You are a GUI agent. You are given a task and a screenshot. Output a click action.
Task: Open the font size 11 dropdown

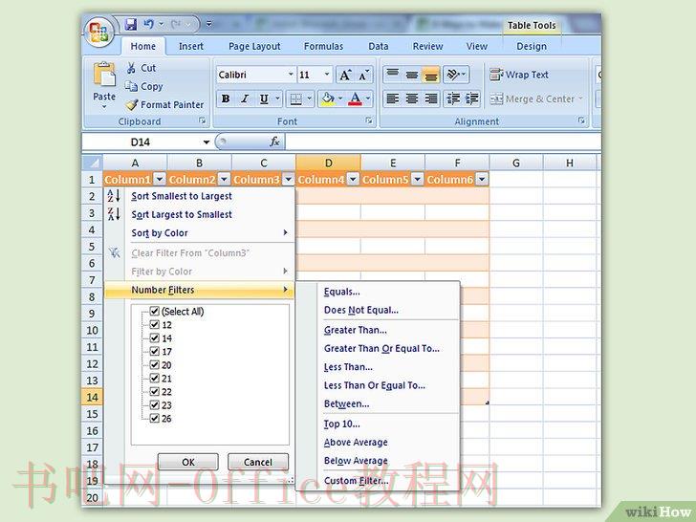pyautogui.click(x=327, y=75)
